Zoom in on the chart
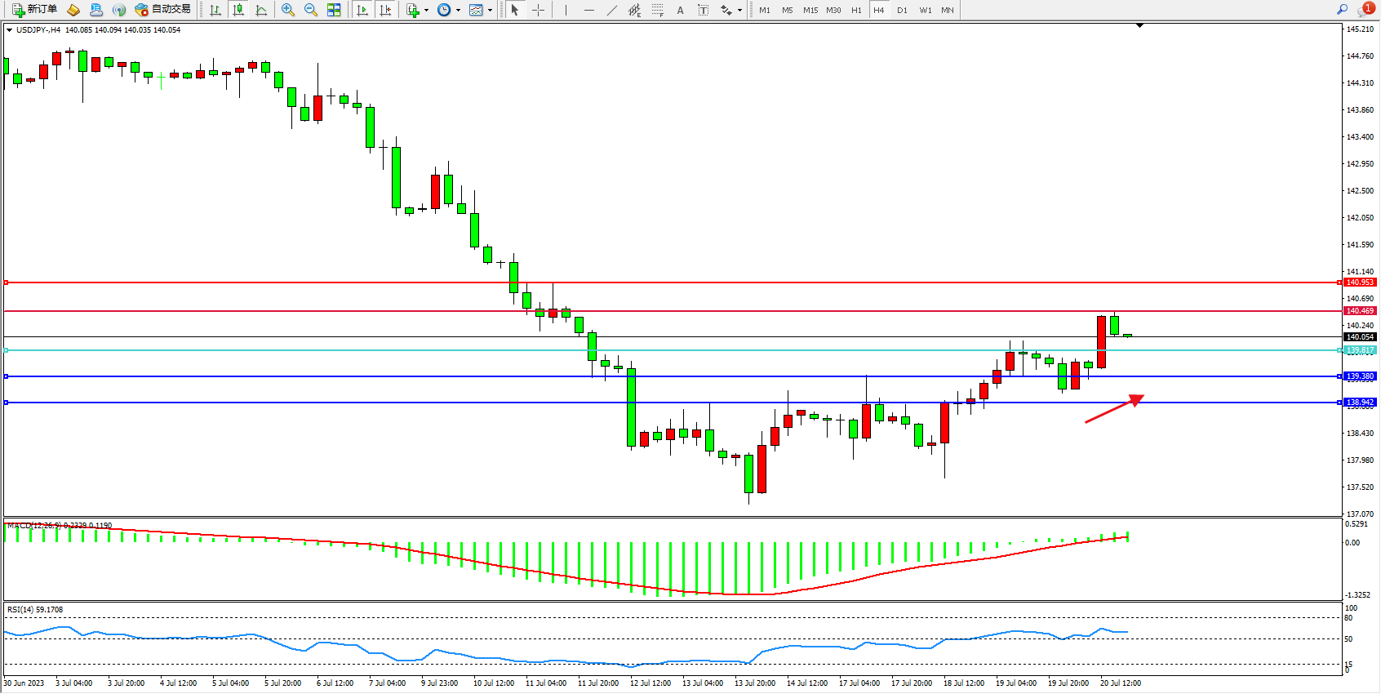Screen dimensions: 1381x694 pos(288,10)
